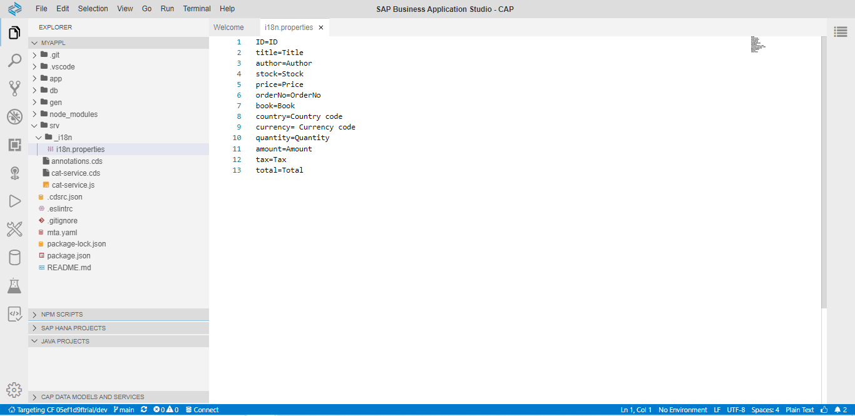The image size is (855, 416).
Task: Open the SAP HANA database explorer icon
Action: coord(14,258)
